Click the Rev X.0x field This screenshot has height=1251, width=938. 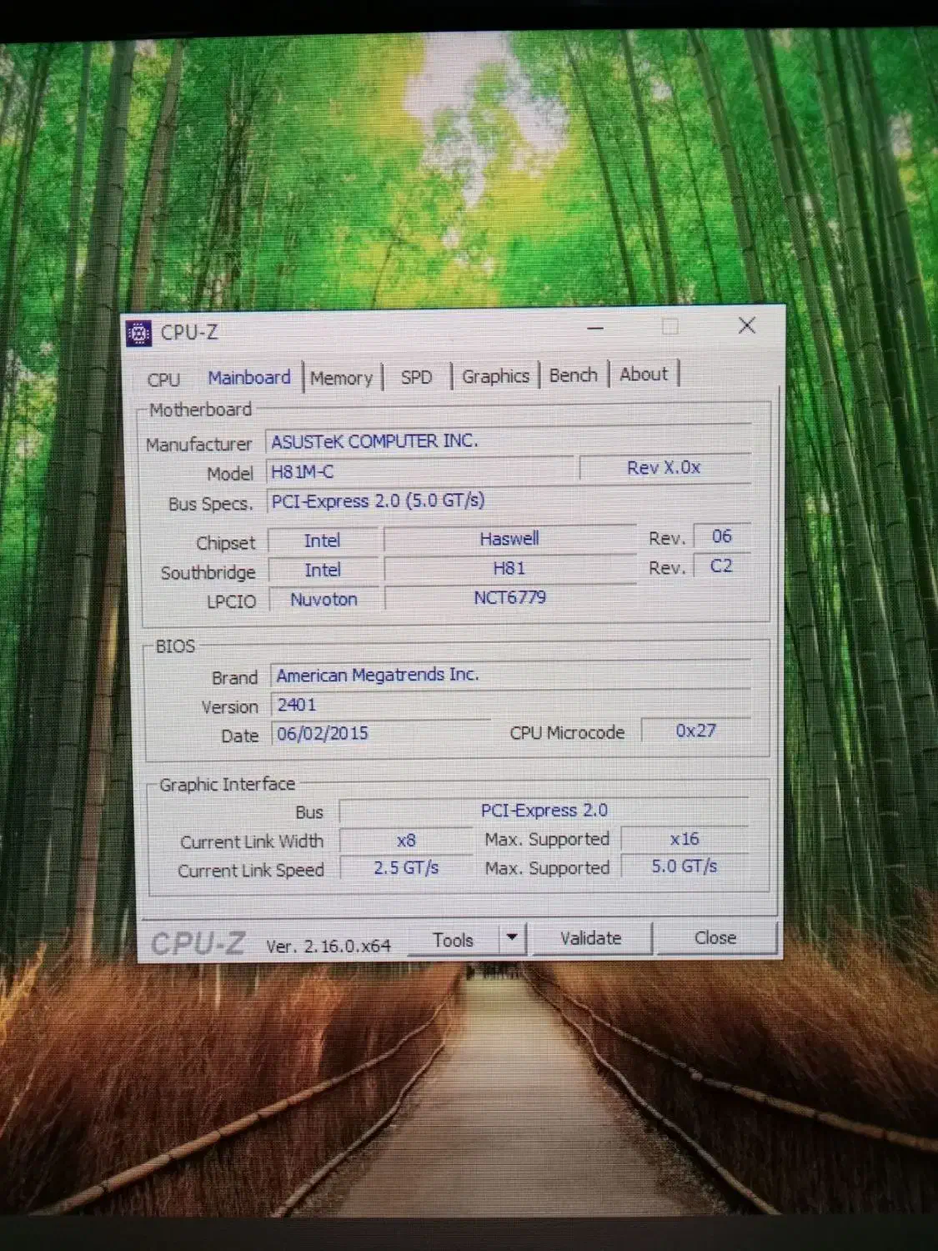665,468
